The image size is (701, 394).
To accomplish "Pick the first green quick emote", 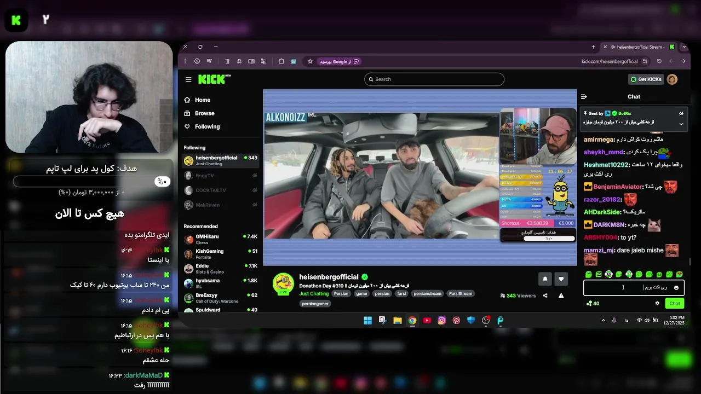I will point(589,274).
